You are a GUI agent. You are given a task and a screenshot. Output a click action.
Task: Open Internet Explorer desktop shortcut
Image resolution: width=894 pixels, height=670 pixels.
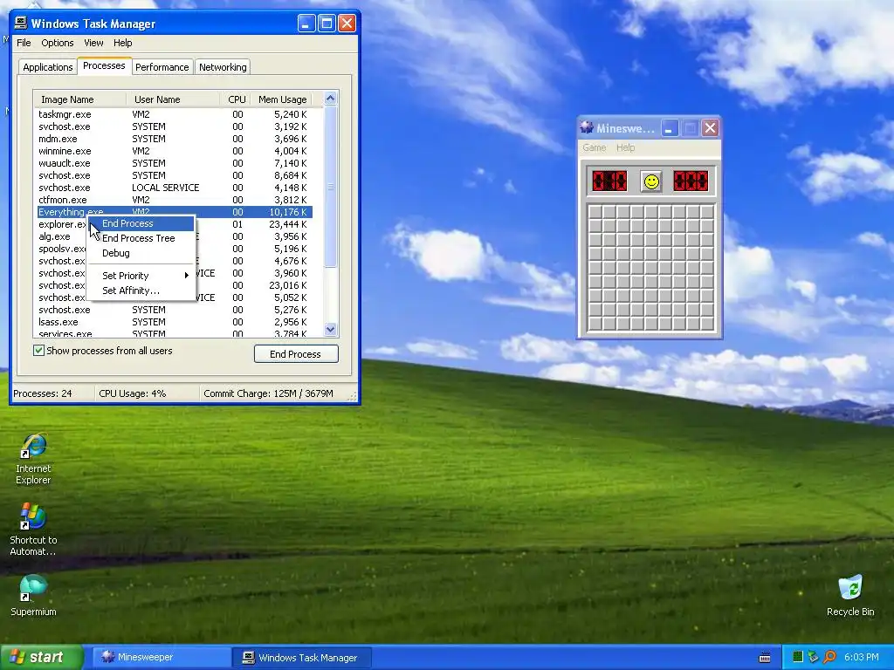click(x=33, y=459)
